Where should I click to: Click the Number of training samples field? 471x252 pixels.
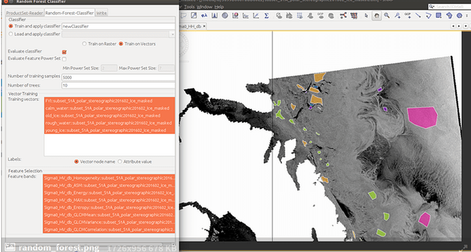tap(118, 77)
